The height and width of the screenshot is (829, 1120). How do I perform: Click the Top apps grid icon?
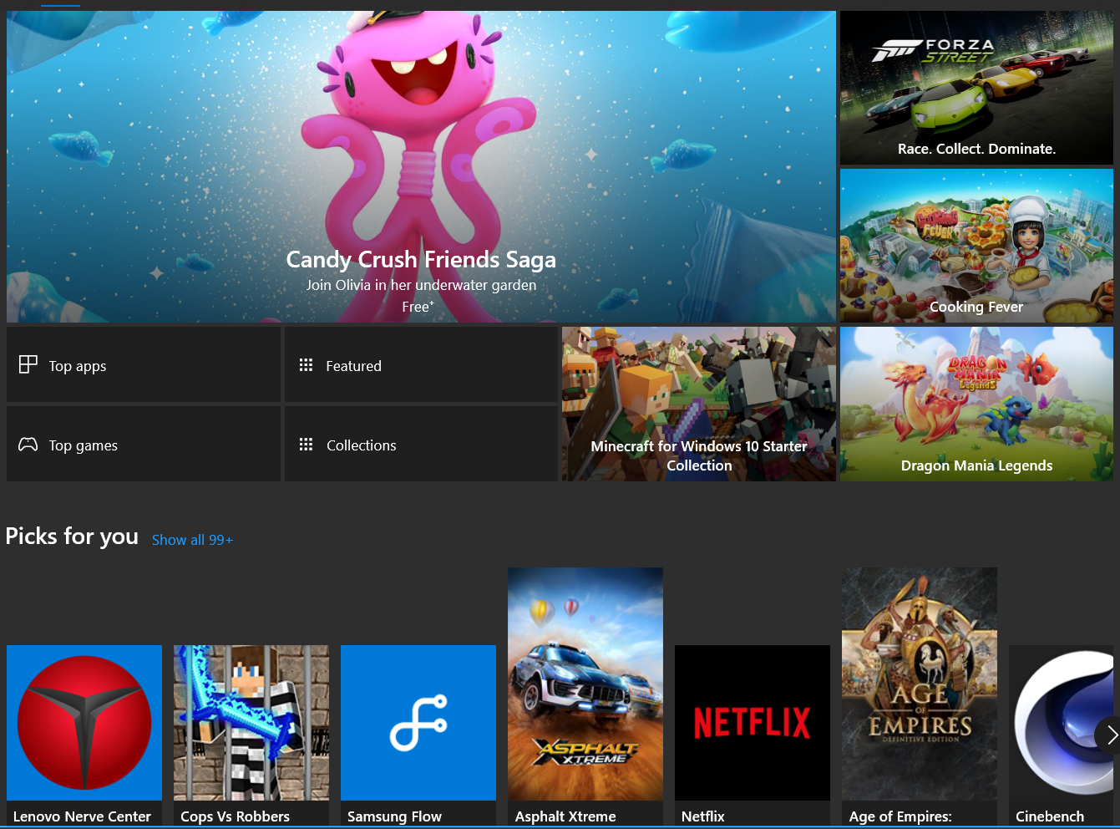click(x=28, y=364)
